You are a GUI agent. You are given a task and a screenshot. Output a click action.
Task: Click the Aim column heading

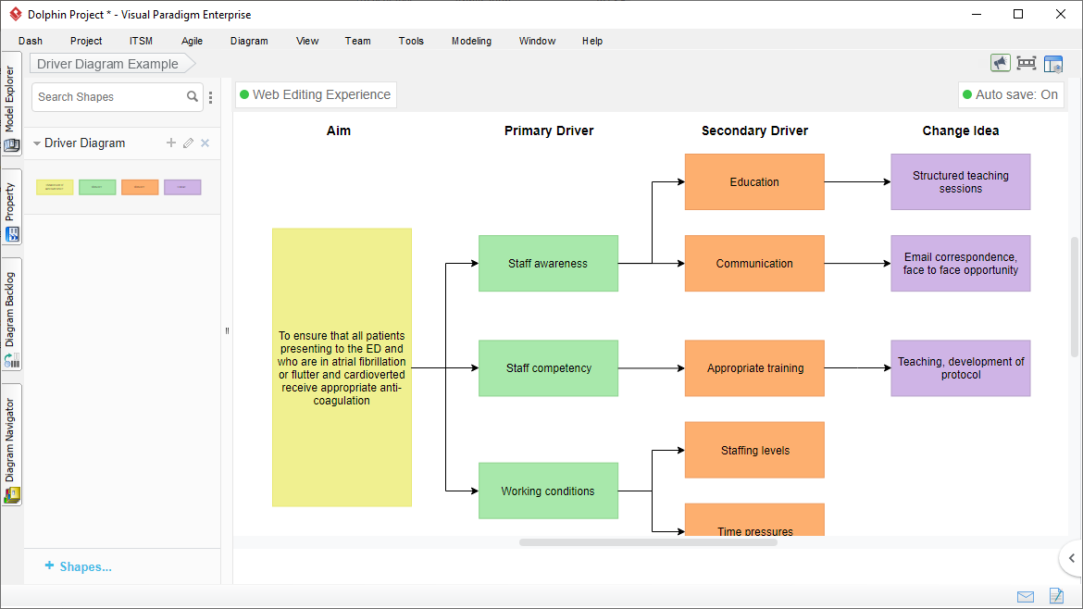coord(339,130)
